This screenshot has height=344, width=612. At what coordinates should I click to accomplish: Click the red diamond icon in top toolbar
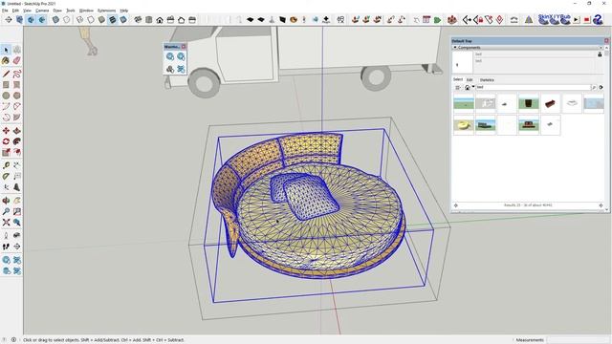point(499,19)
